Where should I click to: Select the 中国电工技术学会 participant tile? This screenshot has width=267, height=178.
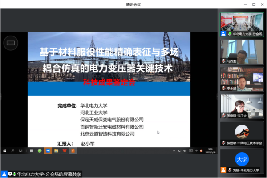point(242,133)
